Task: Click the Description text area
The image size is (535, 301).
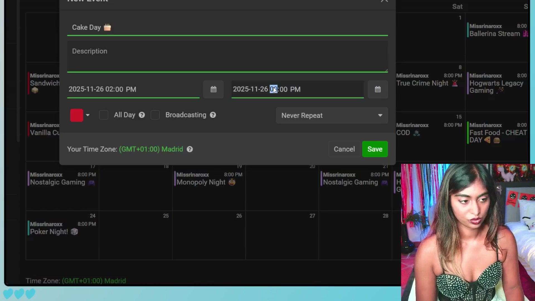Action: (227, 57)
